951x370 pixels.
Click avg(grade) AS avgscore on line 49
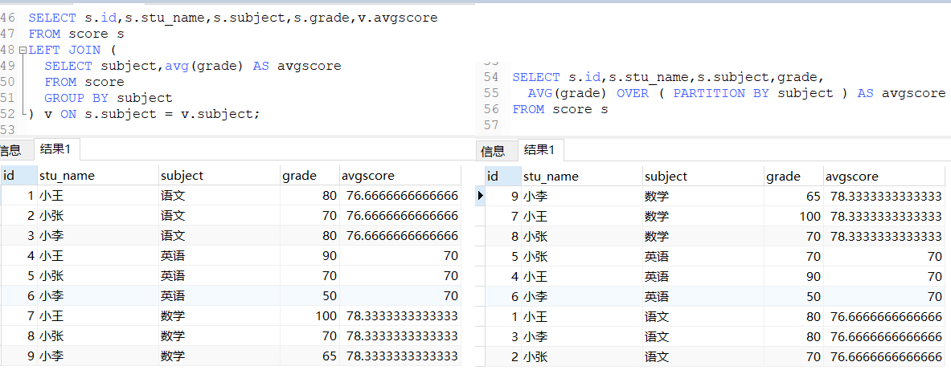[x=253, y=66]
